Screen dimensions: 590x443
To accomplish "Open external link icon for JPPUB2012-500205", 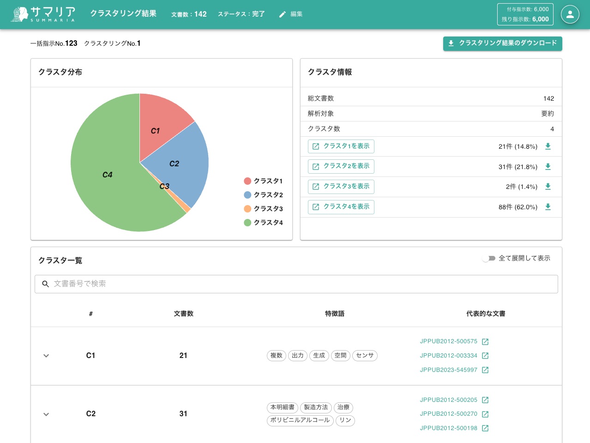I will click(485, 400).
